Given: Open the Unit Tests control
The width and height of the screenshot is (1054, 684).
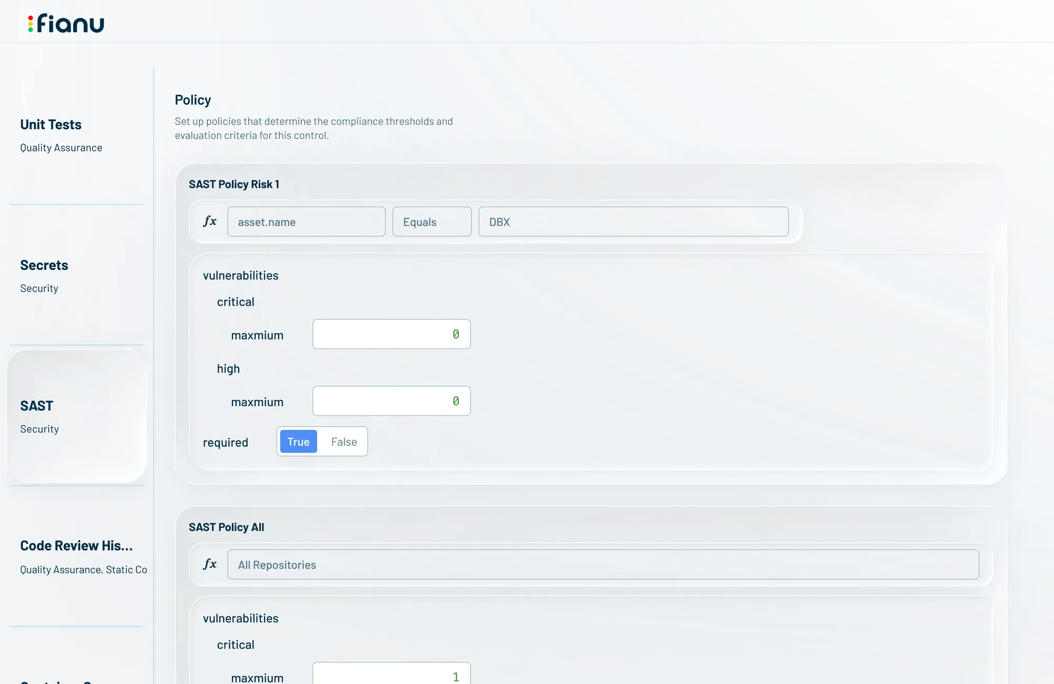Looking at the screenshot, I should 76,135.
